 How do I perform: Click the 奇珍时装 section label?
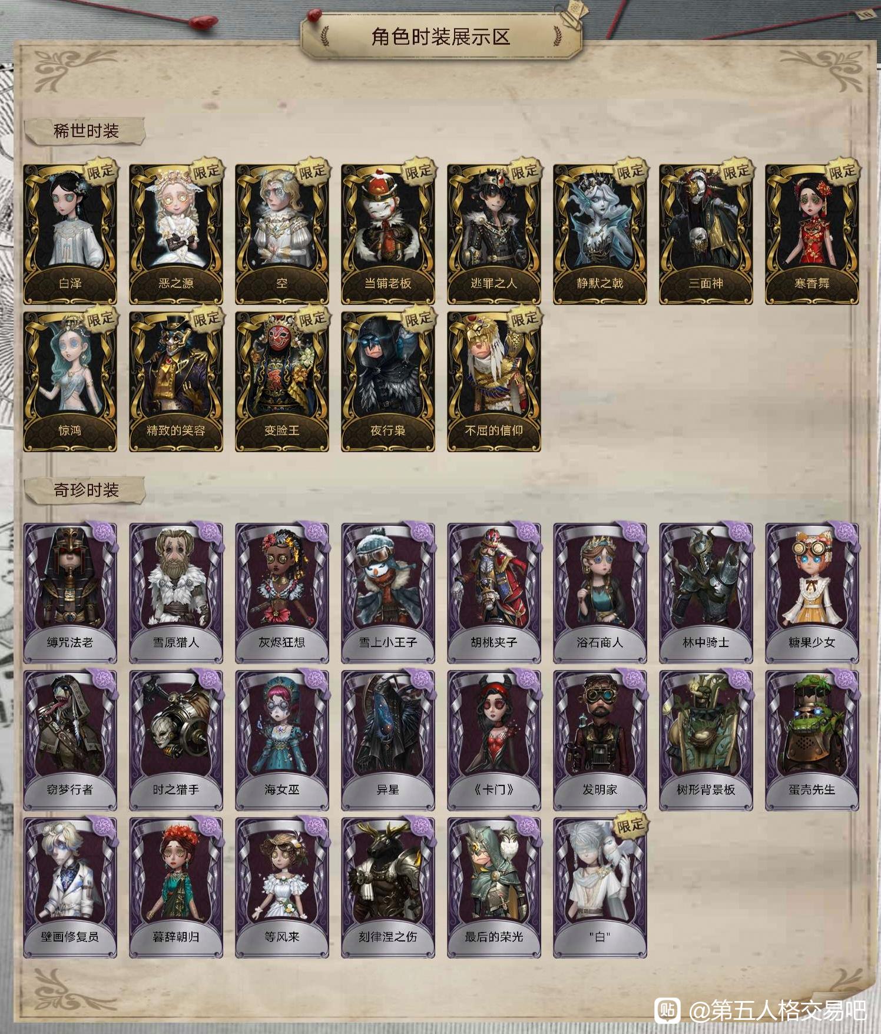(85, 490)
